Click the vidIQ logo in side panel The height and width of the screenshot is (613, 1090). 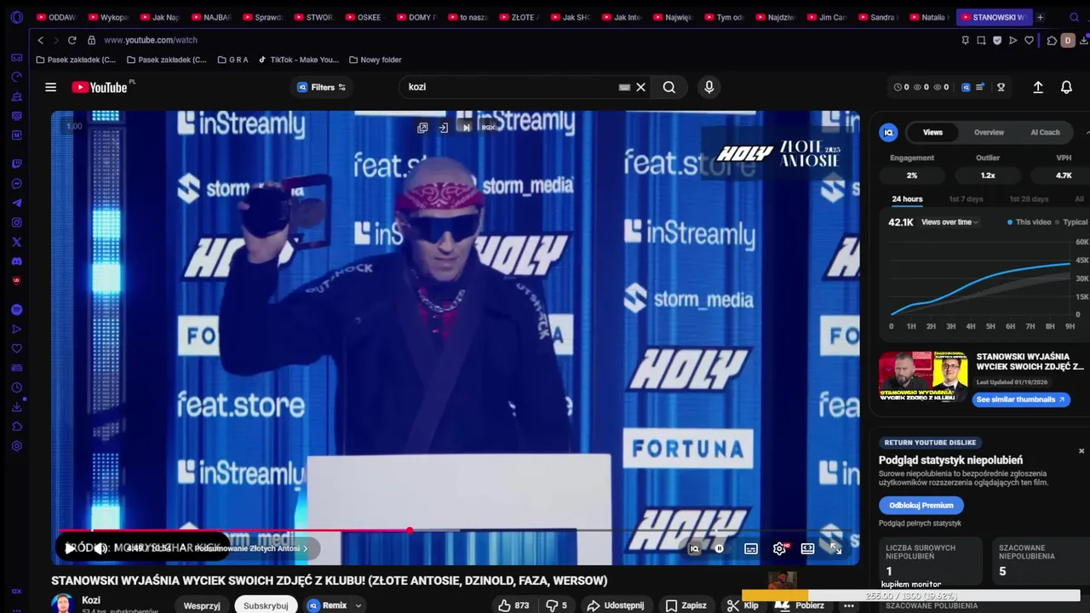coord(888,132)
